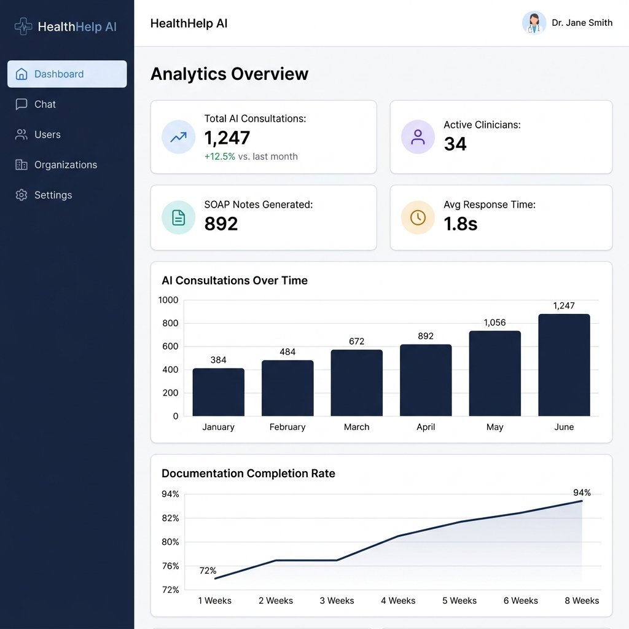Viewport: 629px width, 629px height.
Task: Click the Dashboard home icon in sidebar
Action: pyautogui.click(x=21, y=74)
